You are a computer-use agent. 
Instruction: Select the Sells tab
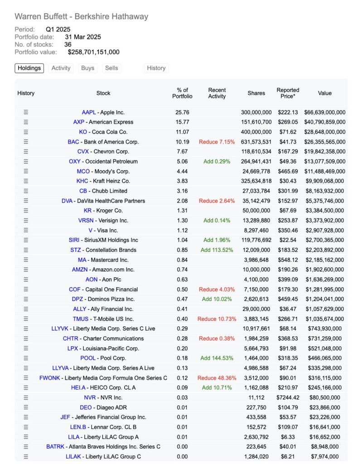point(111,68)
